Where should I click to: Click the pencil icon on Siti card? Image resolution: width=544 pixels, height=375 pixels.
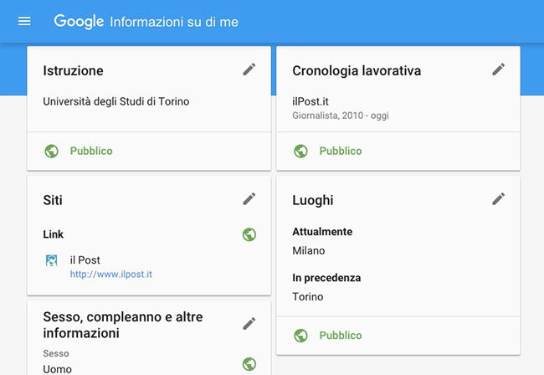pos(249,198)
